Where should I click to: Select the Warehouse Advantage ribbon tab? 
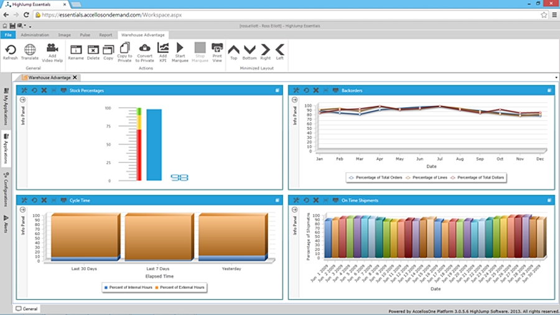pos(143,35)
